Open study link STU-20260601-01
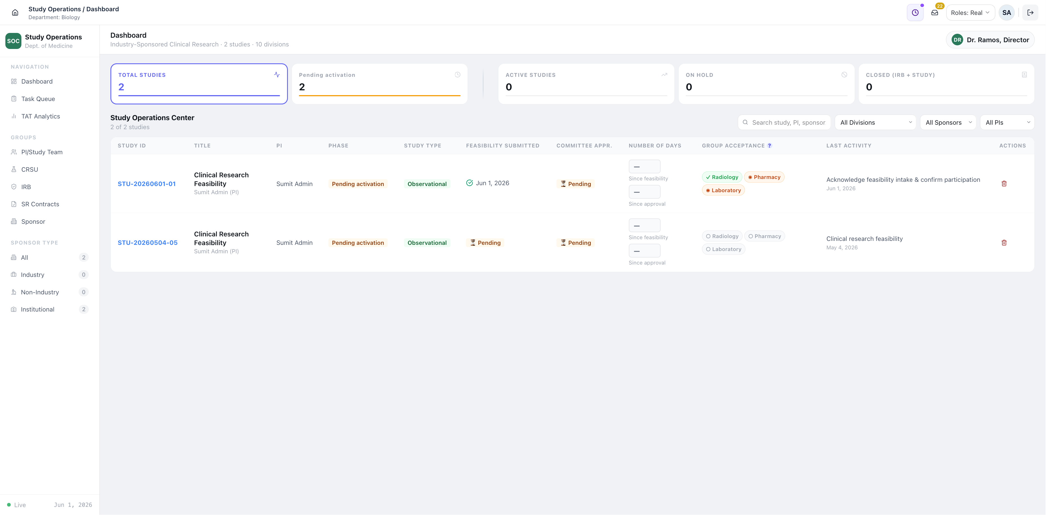The height and width of the screenshot is (515, 1046). click(146, 184)
